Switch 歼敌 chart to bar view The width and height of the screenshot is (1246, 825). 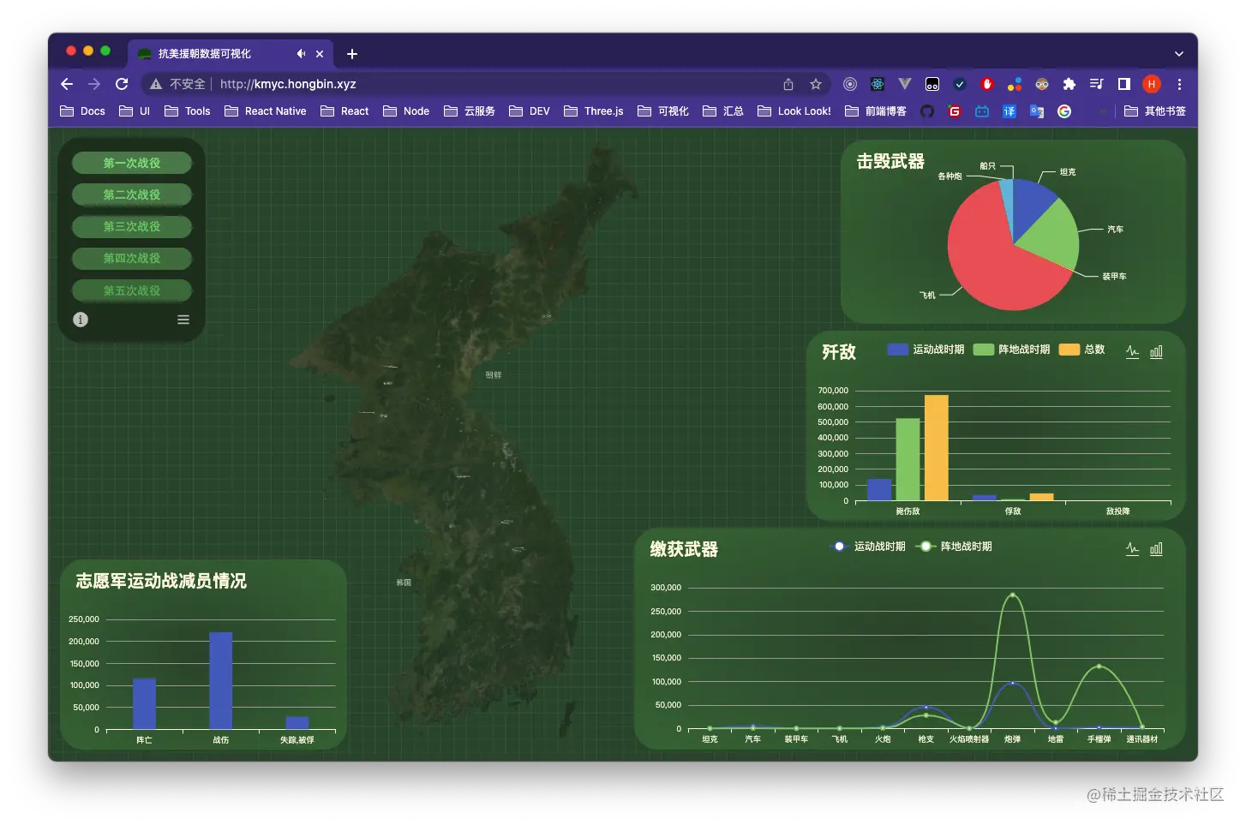coord(1156,351)
